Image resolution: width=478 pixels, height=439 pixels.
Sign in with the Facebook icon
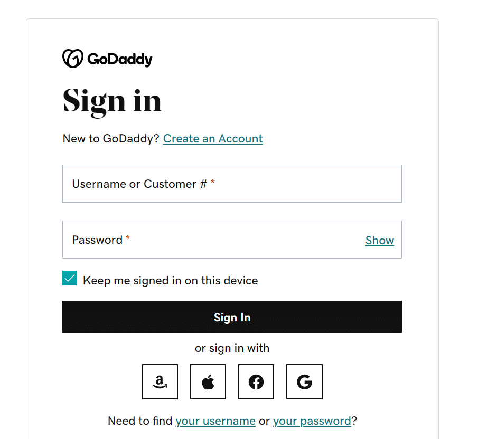[x=256, y=381]
